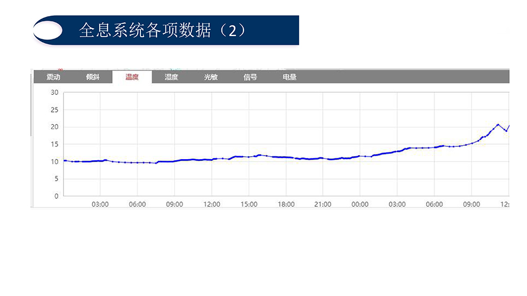Screen dimensions: 527x296
Task: Click the 00:00 x-axis label
Action: coord(360,205)
